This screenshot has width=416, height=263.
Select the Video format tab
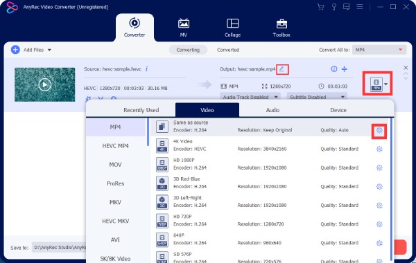click(x=207, y=110)
